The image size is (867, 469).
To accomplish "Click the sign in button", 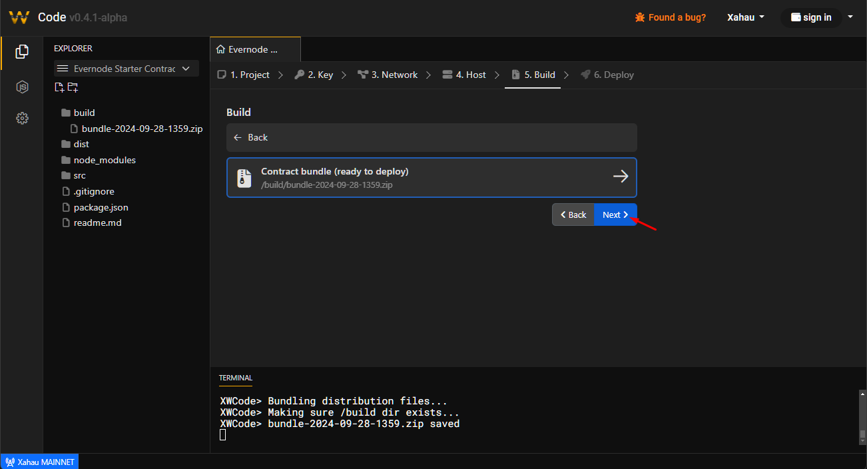I will coord(811,17).
